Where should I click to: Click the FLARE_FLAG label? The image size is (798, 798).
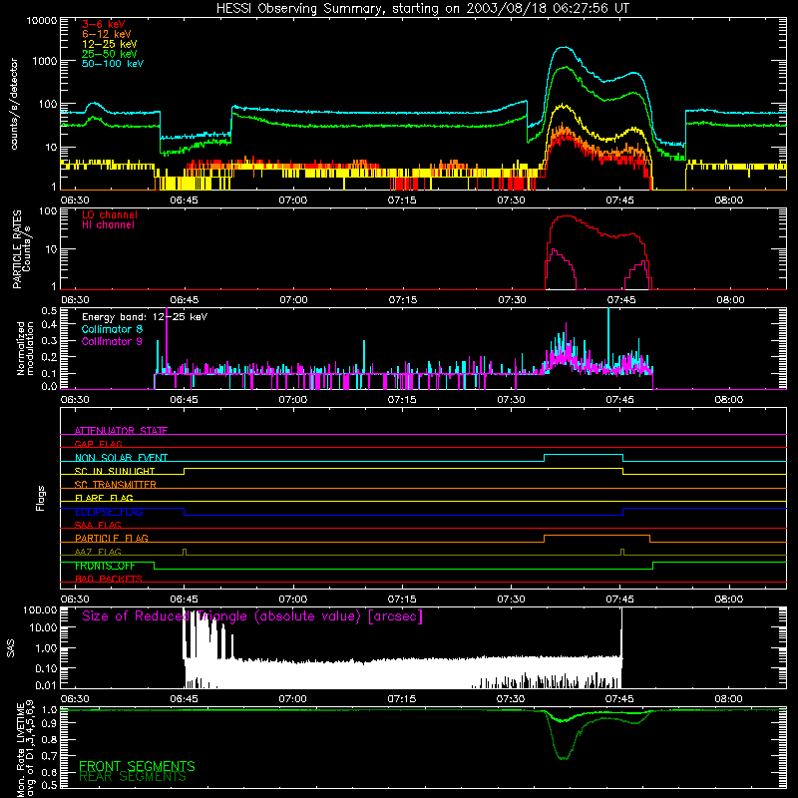tap(104, 498)
